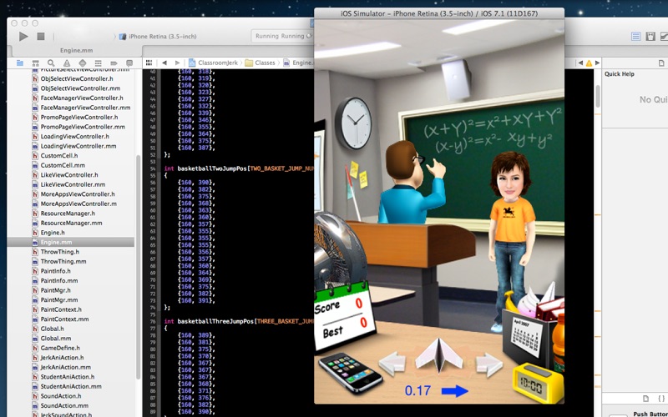
Task: Tap the paper airplane in the simulator game
Action: coord(439,356)
